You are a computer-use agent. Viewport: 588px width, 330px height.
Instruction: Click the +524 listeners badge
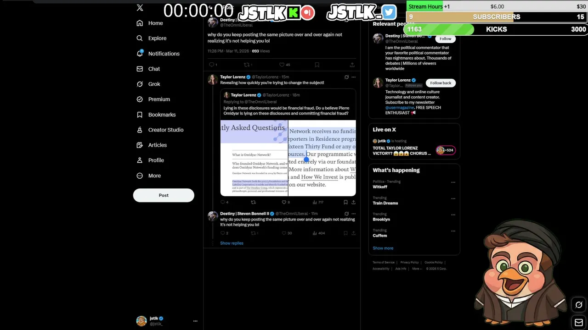coord(446,150)
